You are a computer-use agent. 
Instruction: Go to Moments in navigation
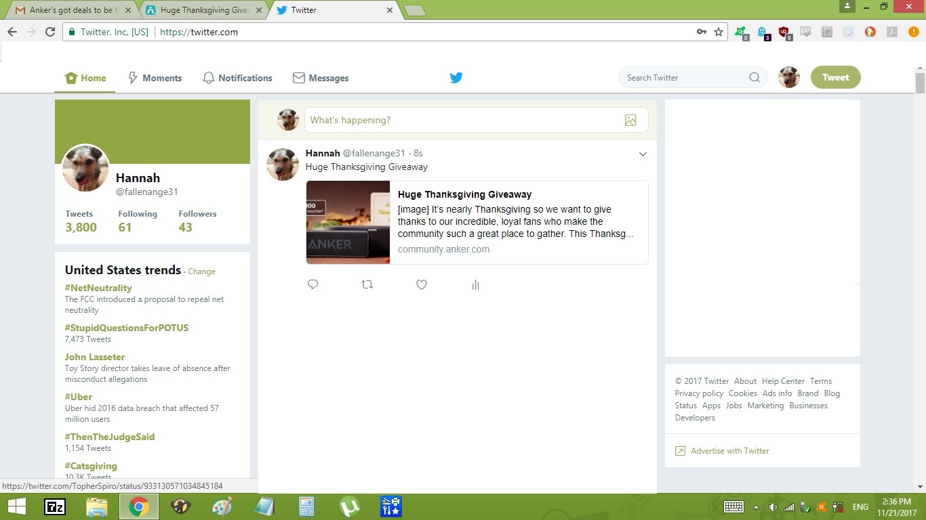point(155,79)
